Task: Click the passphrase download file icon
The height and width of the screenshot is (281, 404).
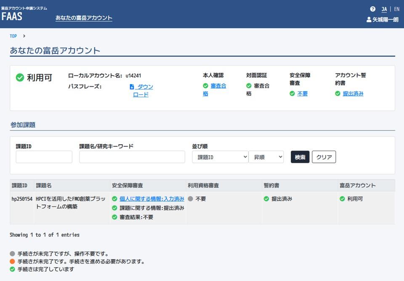Action: click(132, 87)
